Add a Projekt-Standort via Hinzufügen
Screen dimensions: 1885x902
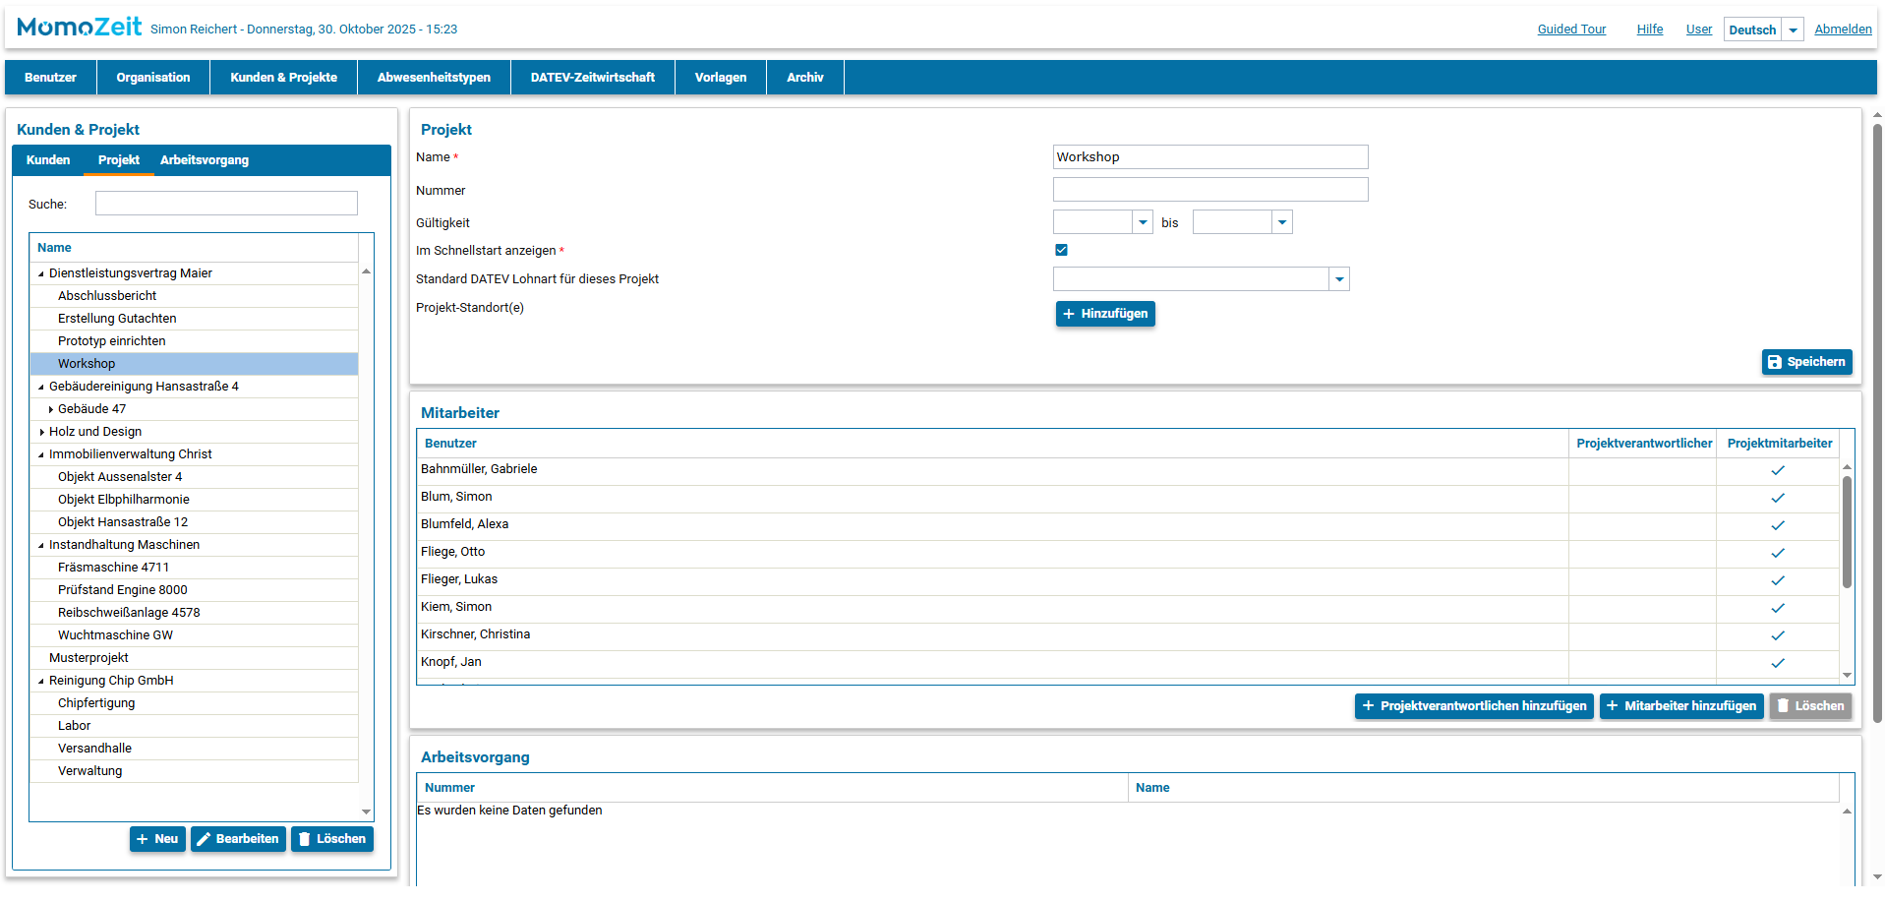coord(1105,314)
